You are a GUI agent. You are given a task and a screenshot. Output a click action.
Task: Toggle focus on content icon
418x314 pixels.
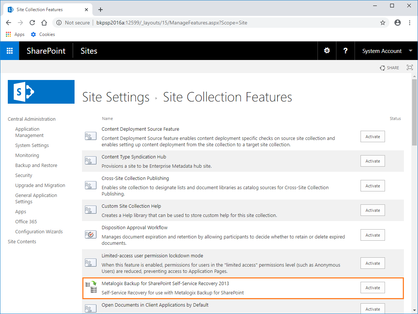[410, 68]
